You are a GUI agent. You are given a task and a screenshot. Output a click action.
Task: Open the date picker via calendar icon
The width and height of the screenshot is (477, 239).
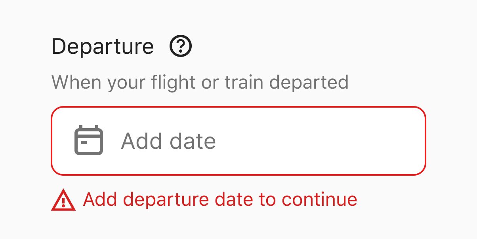tap(89, 140)
